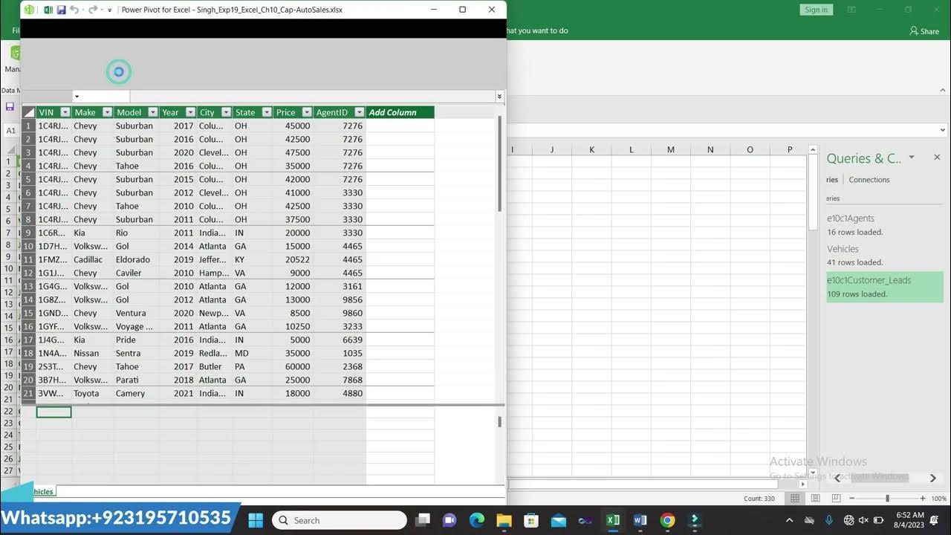Viewport: 951px width, 535px height.
Task: Open the Make column filter dropdown
Action: (107, 112)
